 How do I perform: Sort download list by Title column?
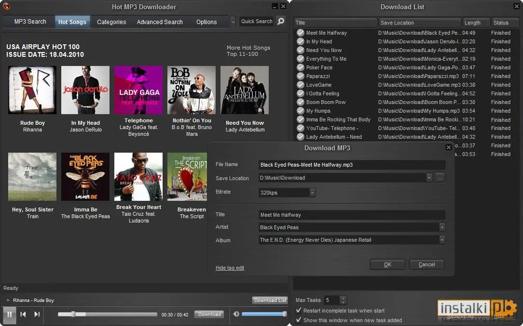point(335,23)
